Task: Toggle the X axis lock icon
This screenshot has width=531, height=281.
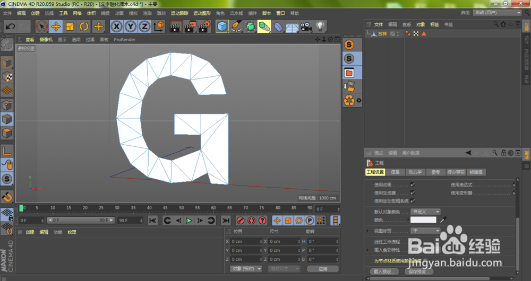Action: point(116,26)
